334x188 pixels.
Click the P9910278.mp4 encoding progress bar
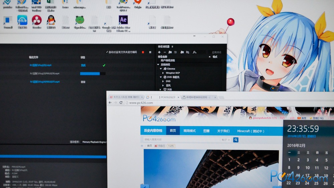click(x=93, y=74)
